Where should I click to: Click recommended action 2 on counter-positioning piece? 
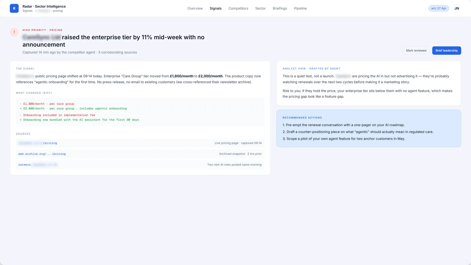(358, 132)
